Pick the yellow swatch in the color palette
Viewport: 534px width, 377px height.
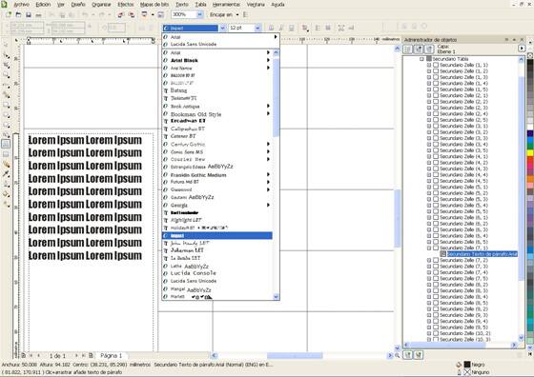point(530,153)
